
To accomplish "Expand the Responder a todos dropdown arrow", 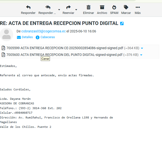I will [x=59, y=10].
